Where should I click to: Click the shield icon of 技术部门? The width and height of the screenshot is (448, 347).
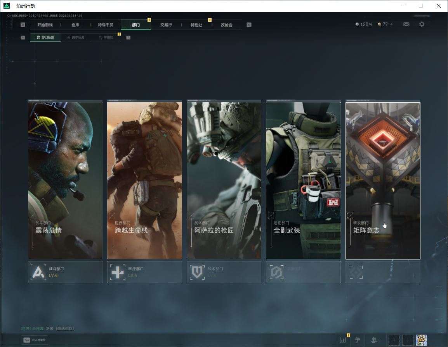[197, 272]
